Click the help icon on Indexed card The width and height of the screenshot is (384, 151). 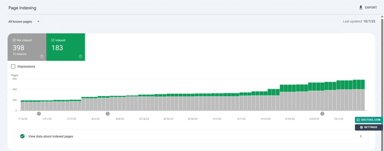(80, 57)
